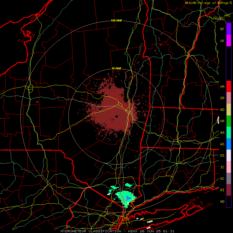Click the GC label text in legend
Screen dimensions: 233x233
222,179
